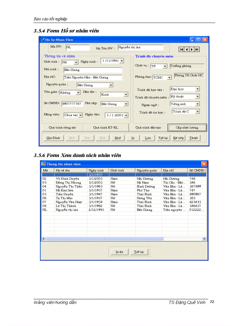This screenshot has width=237, height=326.
Task: Click the Ho So Nhan Vien title bar icon
Action: coord(43,39)
